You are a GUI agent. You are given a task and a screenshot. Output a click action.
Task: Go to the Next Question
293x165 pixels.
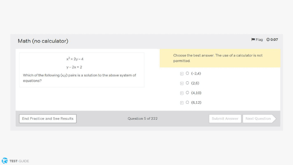259,119
